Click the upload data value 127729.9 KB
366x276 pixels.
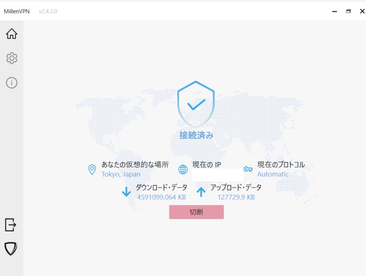(236, 197)
